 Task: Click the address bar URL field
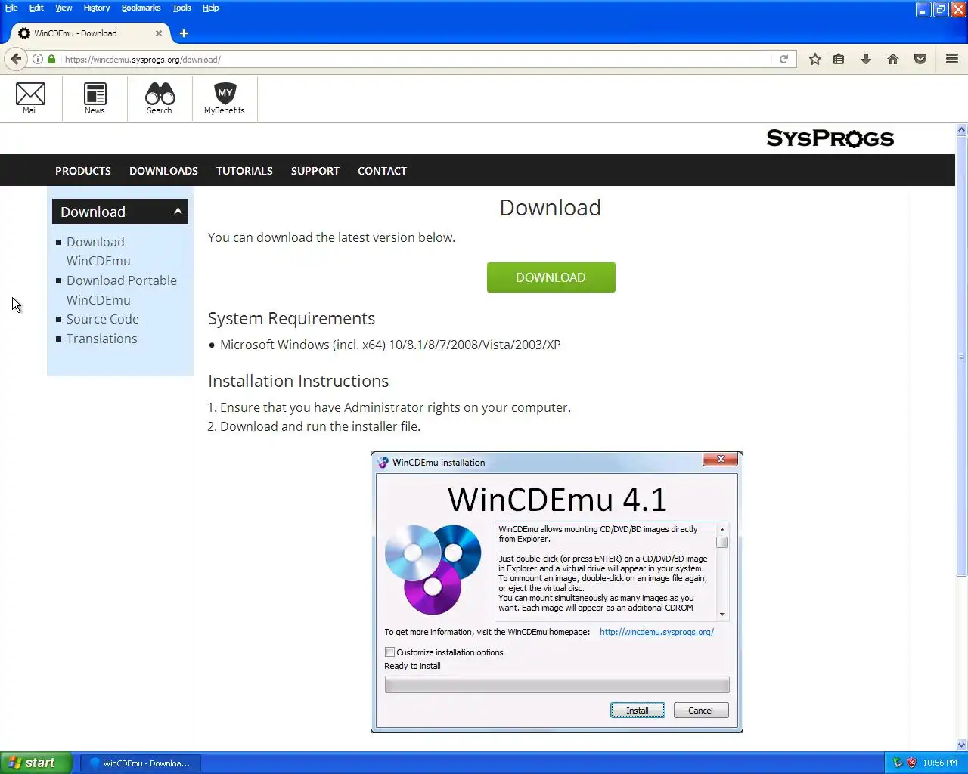416,59
